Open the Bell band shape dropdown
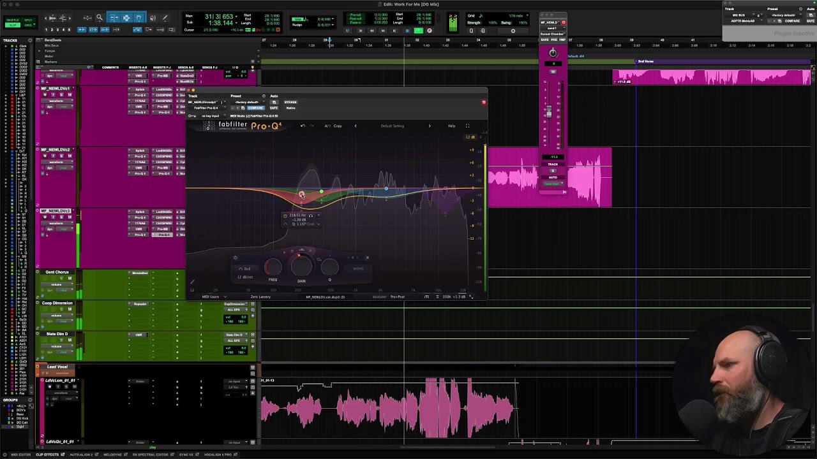Viewport: 817px width, 459px height. click(245, 268)
